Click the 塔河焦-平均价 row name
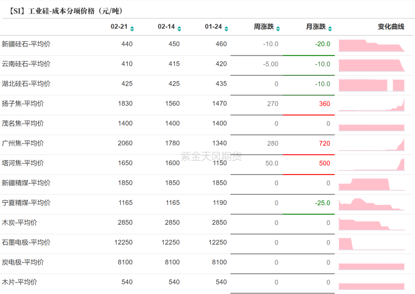Screen dimensions: 415x294 coord(23,163)
